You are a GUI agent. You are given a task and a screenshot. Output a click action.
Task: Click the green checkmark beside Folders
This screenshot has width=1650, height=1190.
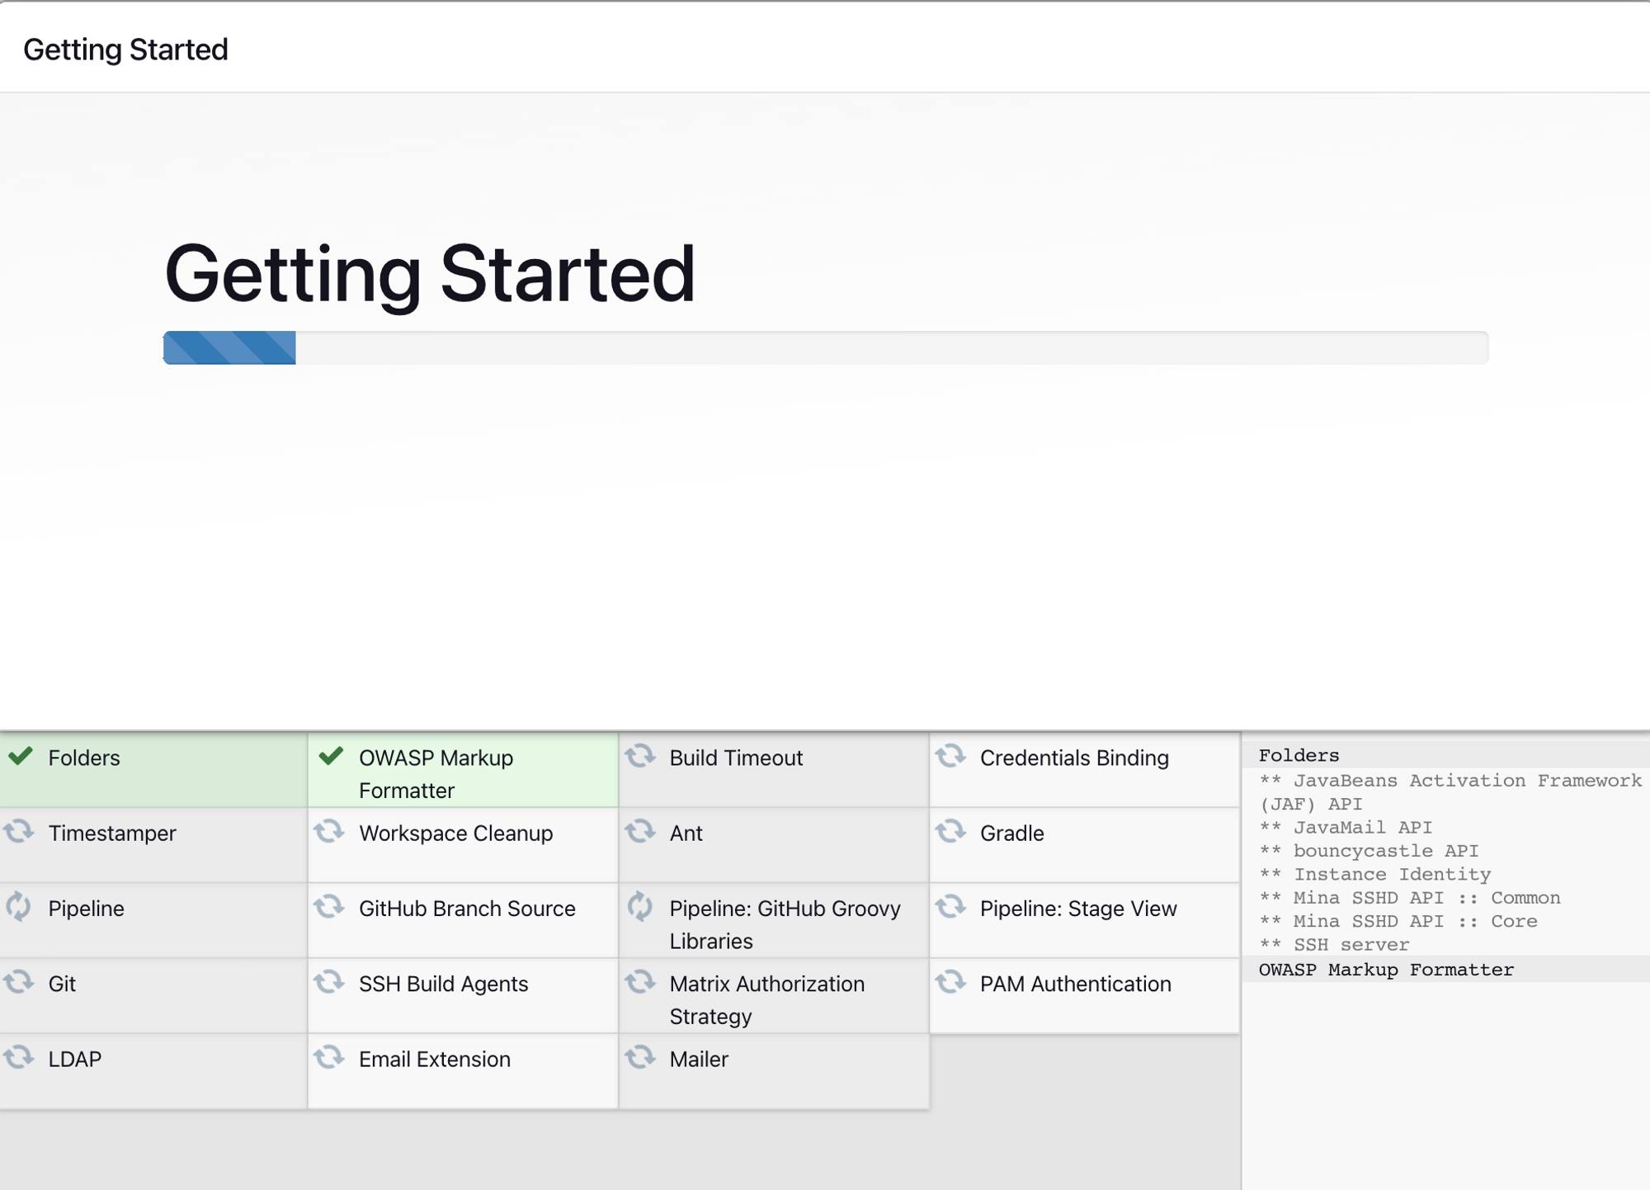[x=21, y=755]
